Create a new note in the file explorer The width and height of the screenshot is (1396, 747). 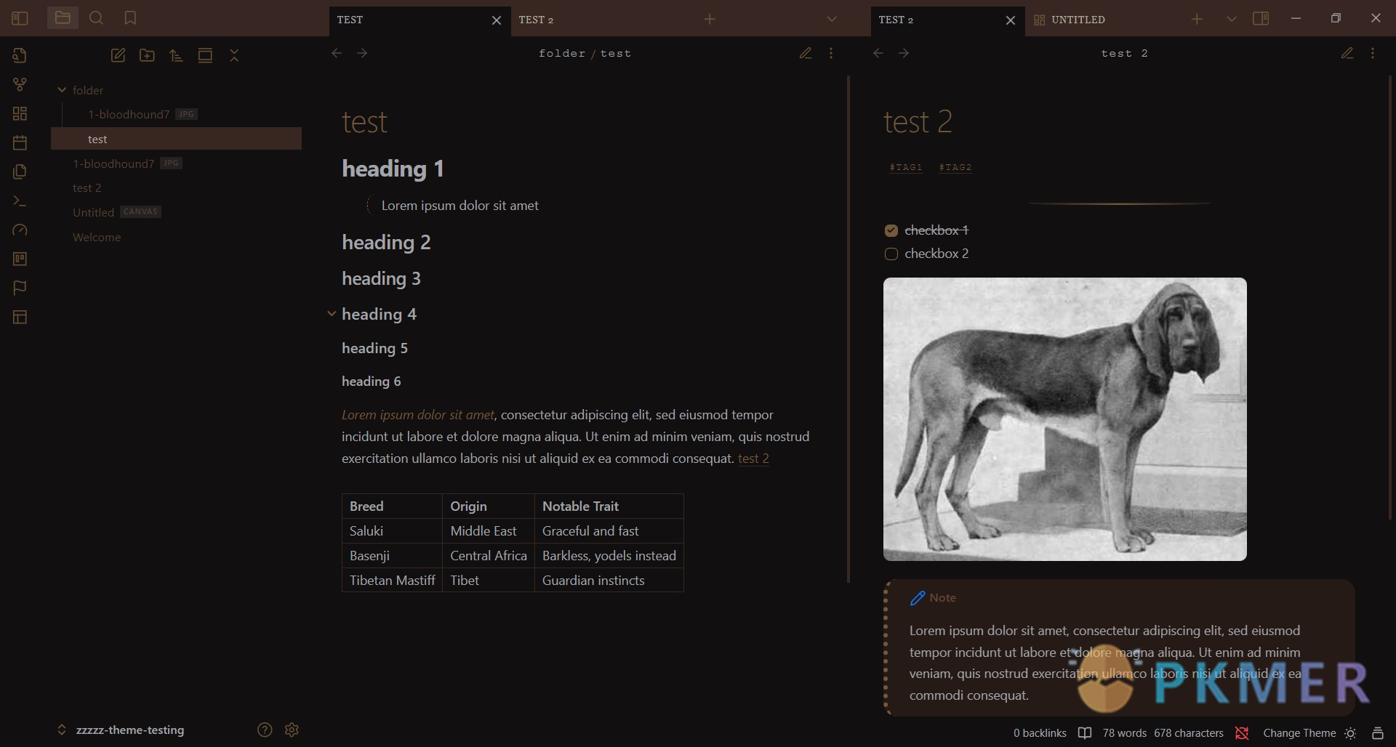[118, 55]
